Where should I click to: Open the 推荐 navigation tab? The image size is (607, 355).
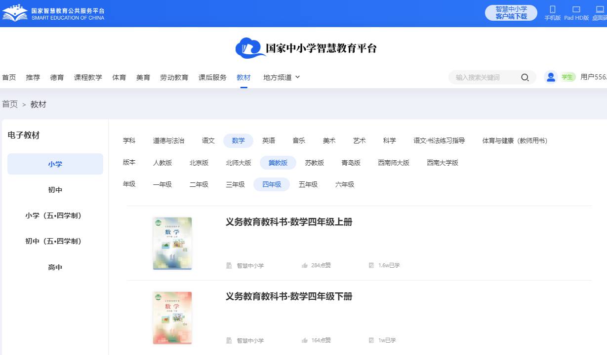tap(33, 77)
